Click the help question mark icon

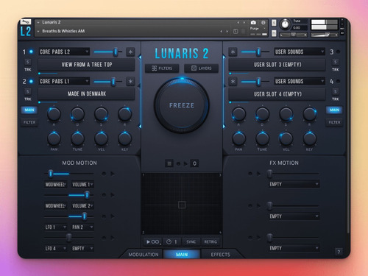[339, 252]
